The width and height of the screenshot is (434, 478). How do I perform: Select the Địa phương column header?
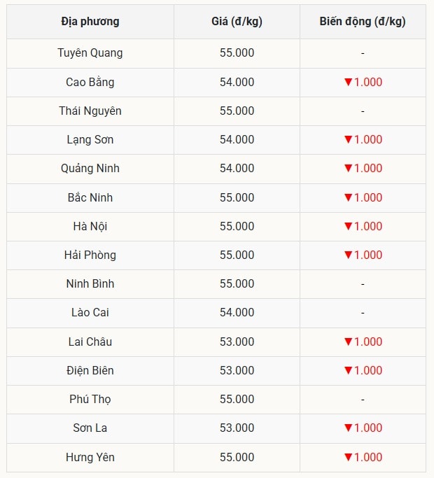(90, 22)
